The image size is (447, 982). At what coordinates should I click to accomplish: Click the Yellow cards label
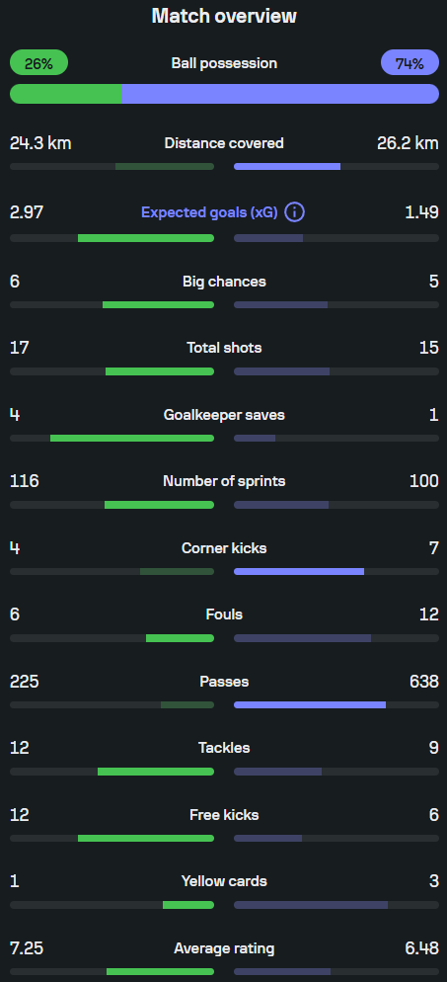tap(224, 881)
